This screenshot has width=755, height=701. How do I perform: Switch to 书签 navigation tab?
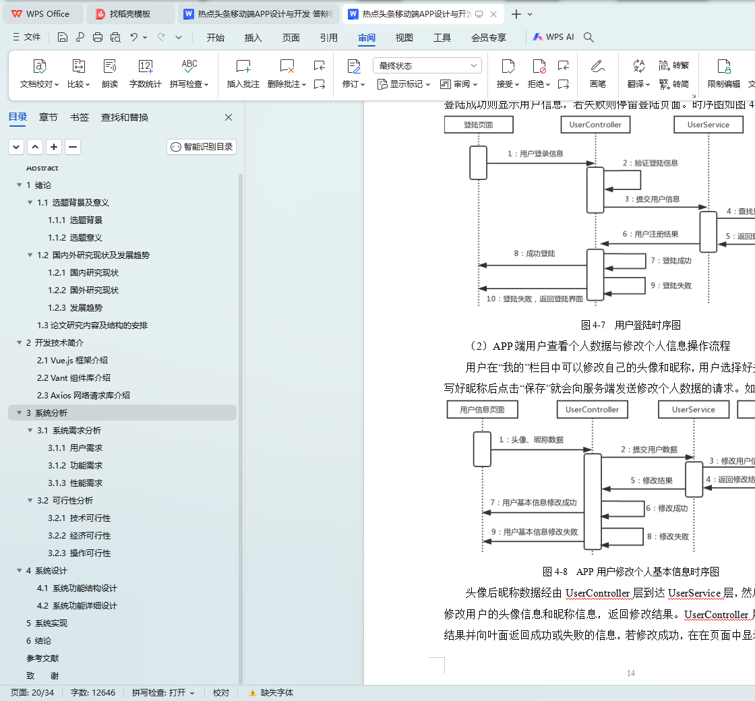(80, 117)
